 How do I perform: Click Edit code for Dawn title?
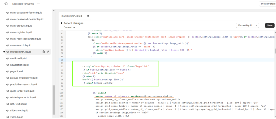tap(23, 4)
